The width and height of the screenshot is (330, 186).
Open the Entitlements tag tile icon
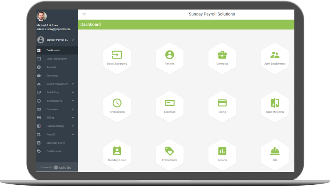point(170,151)
